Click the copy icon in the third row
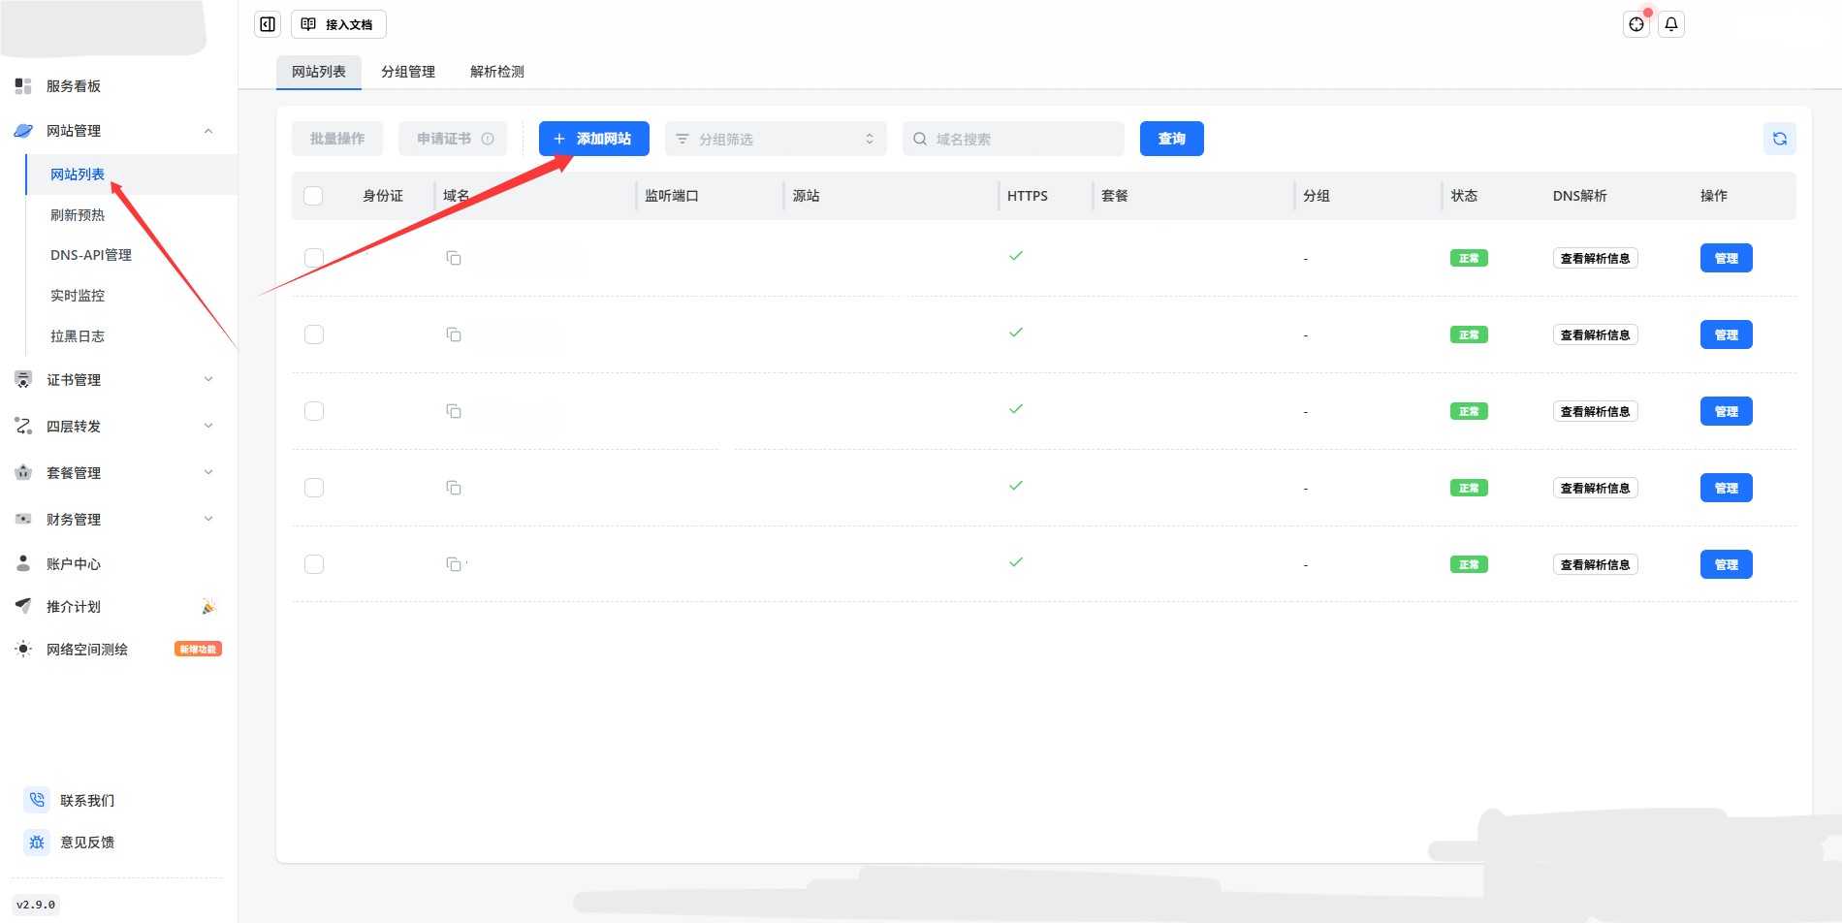 (453, 411)
